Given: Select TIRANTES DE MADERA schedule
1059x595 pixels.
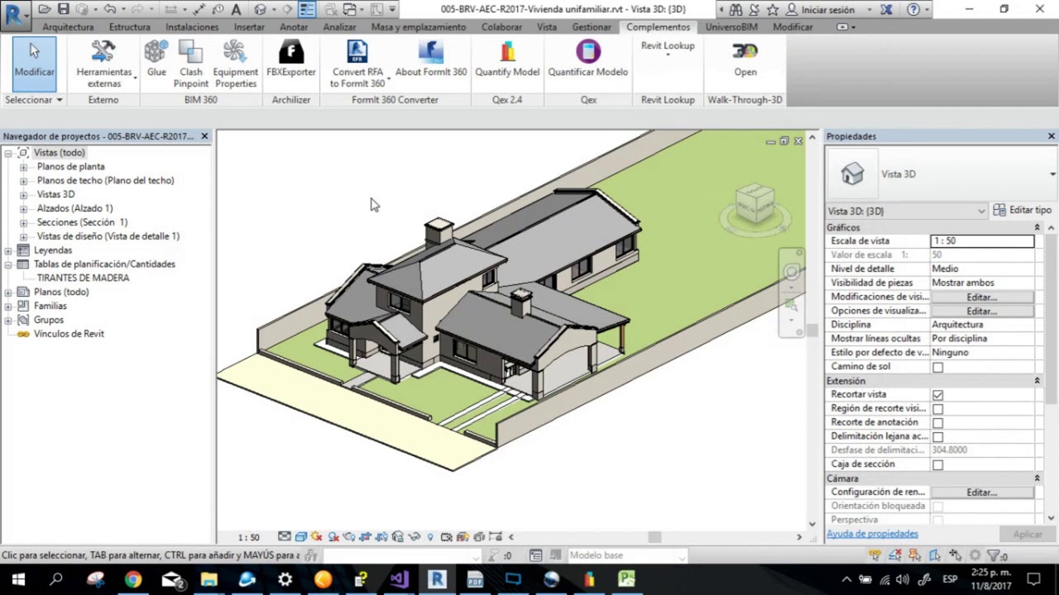Looking at the screenshot, I should [x=83, y=278].
